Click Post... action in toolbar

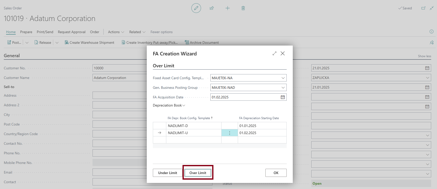point(14,43)
